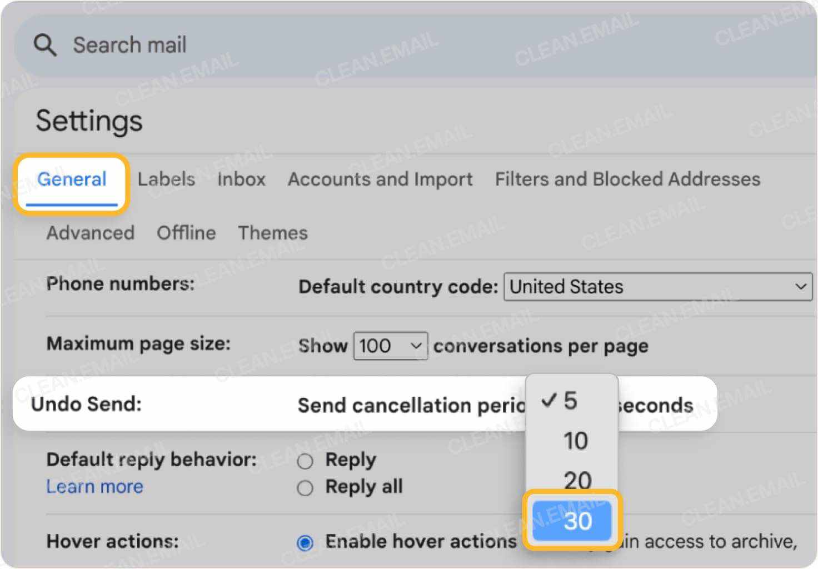Switch to the Inbox settings tab
The image size is (818, 569).
click(x=241, y=179)
